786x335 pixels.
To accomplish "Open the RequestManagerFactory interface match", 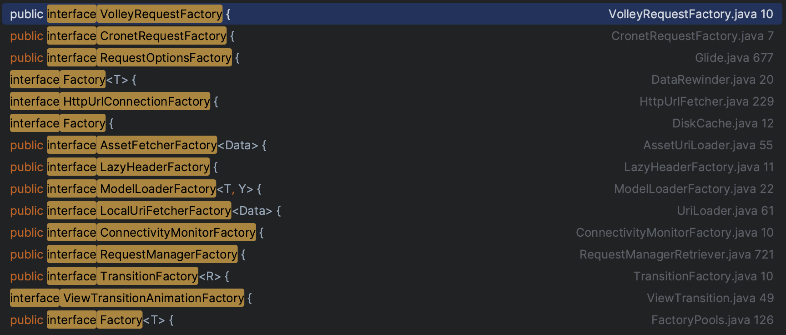I will pos(168,254).
